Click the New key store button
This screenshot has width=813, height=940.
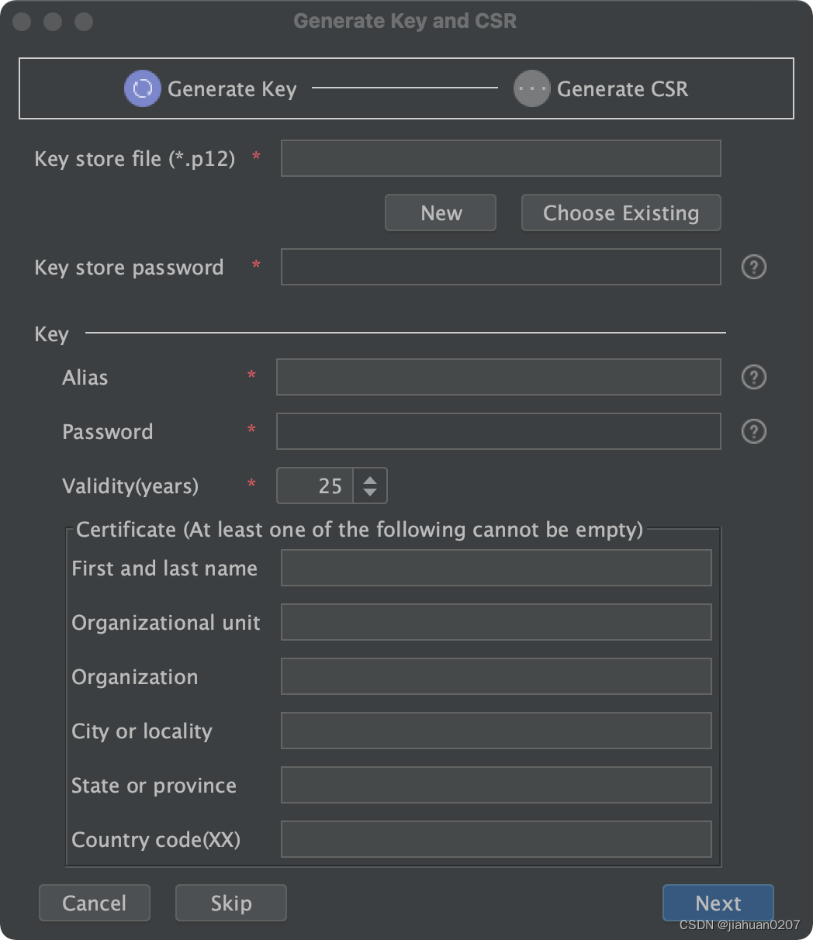tap(441, 213)
